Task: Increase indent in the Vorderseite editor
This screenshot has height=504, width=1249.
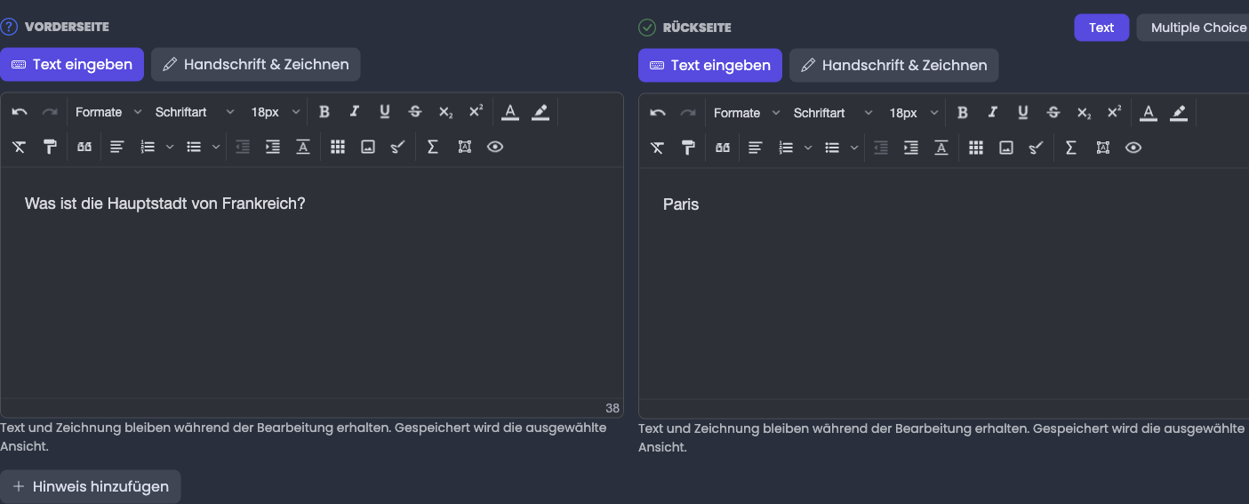Action: coord(273,148)
